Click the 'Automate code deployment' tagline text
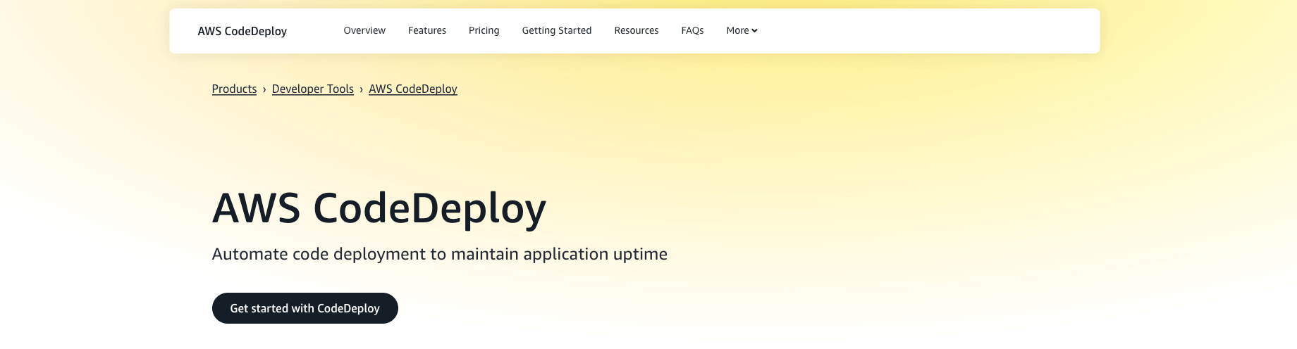The height and width of the screenshot is (349, 1297). click(x=440, y=254)
